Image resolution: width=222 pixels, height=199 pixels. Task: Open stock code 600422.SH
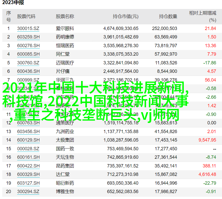click(28, 166)
